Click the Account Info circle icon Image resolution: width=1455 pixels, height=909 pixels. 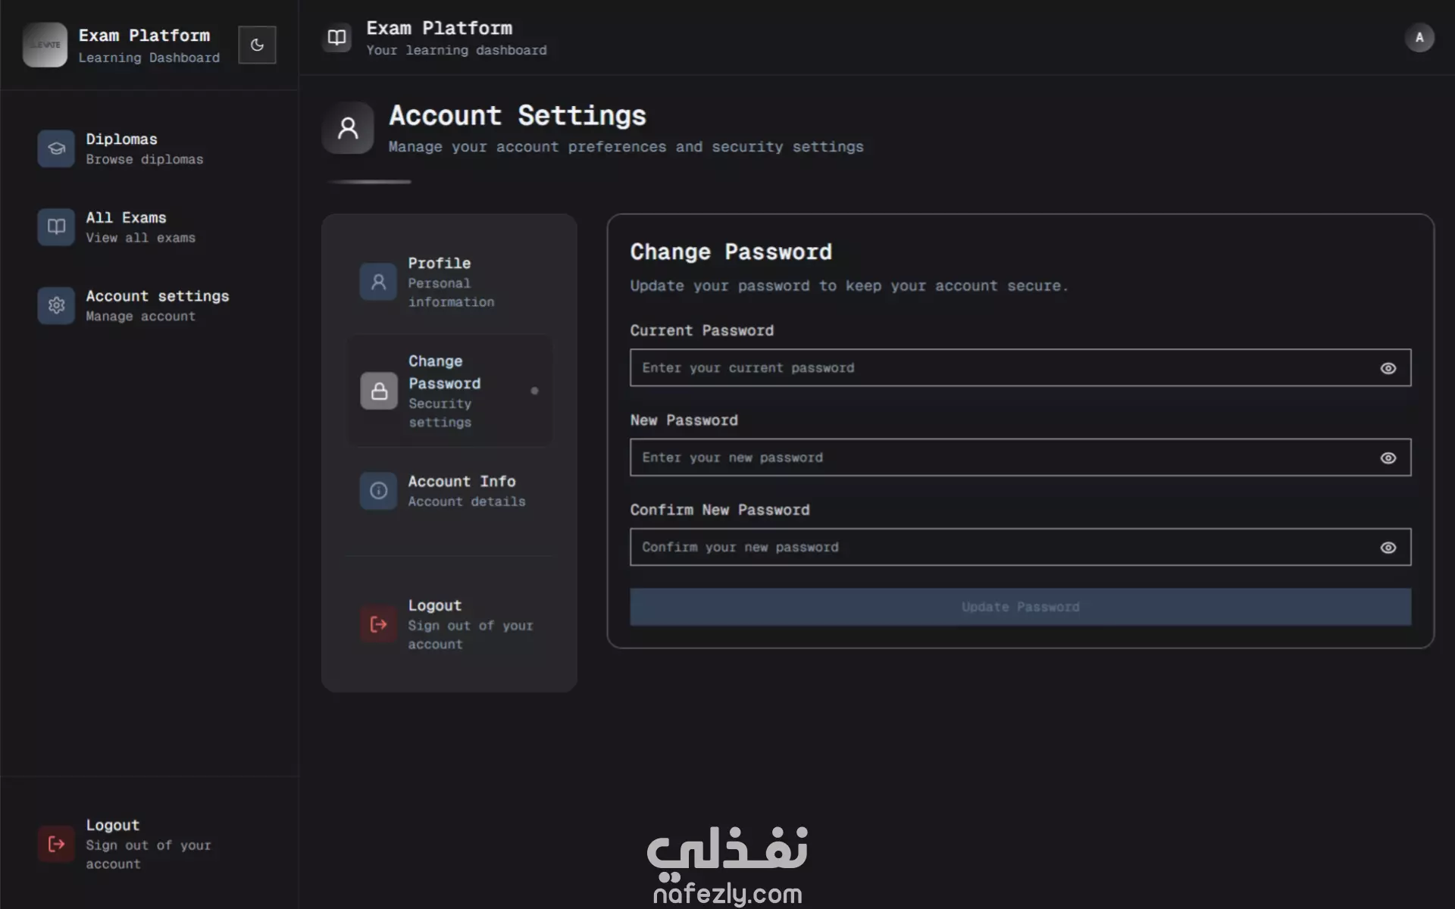tap(379, 491)
